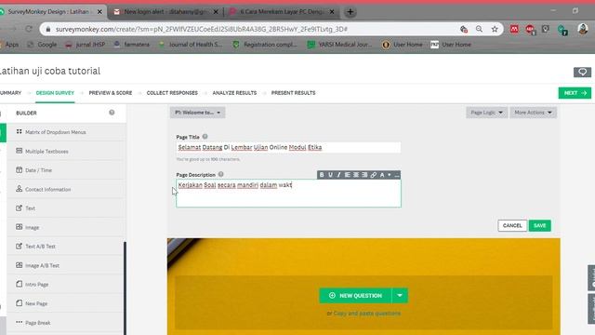Viewport: 595px width, 335px height.
Task: Align description text left
Action: pos(347,175)
